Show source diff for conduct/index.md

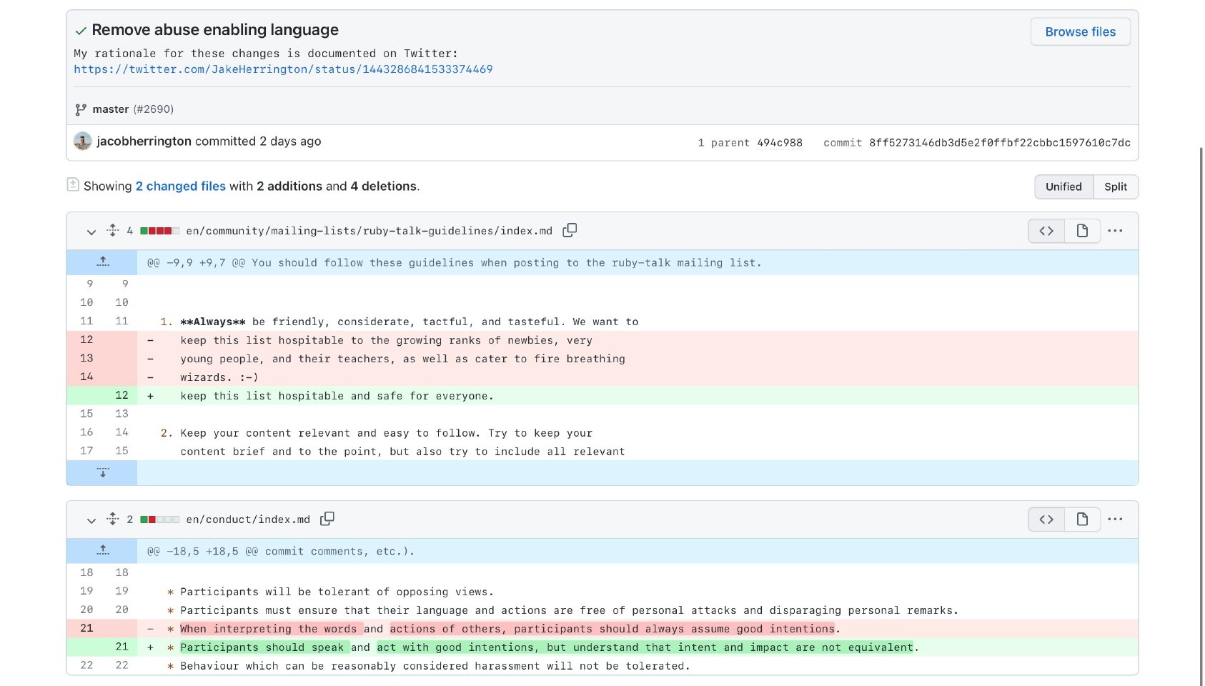(x=1046, y=520)
